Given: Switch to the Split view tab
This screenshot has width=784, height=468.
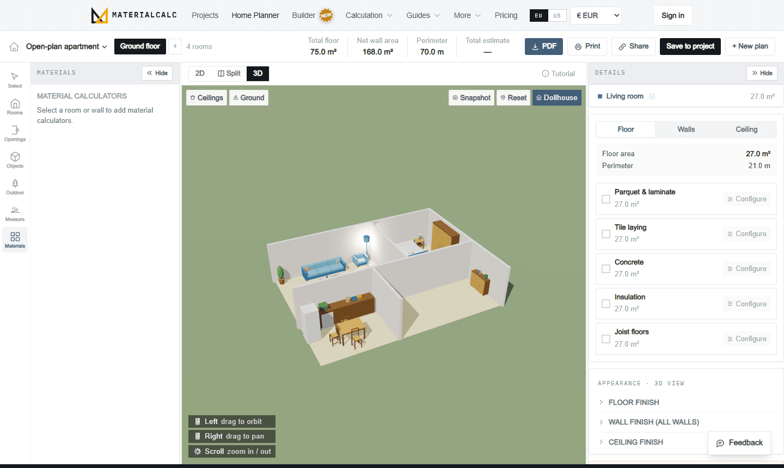Looking at the screenshot, I should point(229,73).
